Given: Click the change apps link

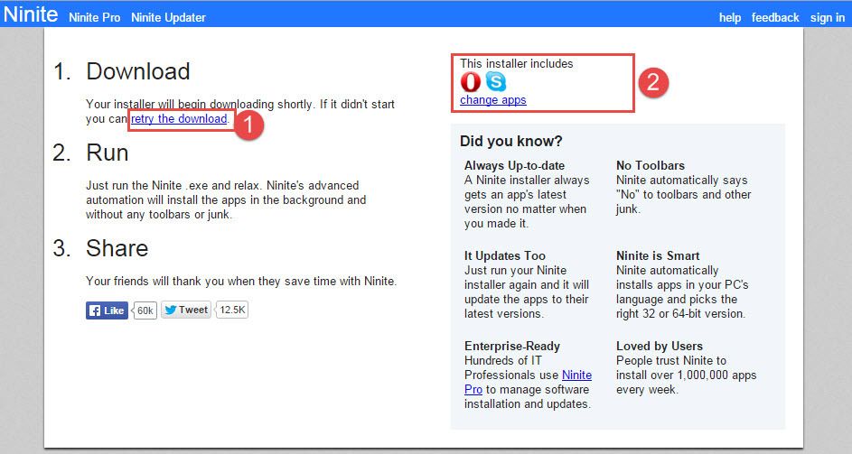Looking at the screenshot, I should click(x=492, y=100).
